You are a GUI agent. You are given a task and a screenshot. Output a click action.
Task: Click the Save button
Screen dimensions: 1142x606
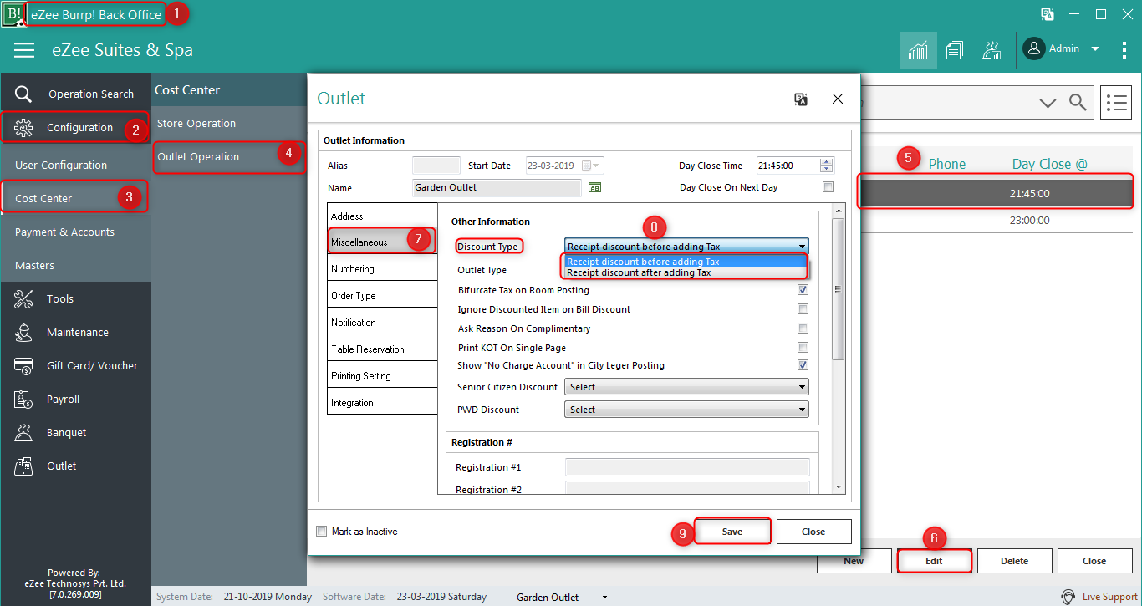tap(732, 532)
